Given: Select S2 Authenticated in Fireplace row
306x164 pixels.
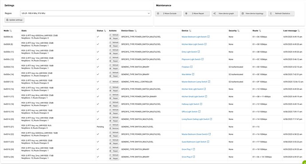Looking at the screenshot, I should pyautogui.click(x=236, y=67).
